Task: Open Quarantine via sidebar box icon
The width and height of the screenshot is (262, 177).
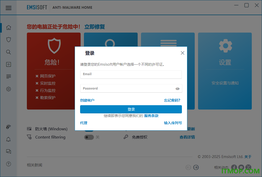Action: click(8, 64)
